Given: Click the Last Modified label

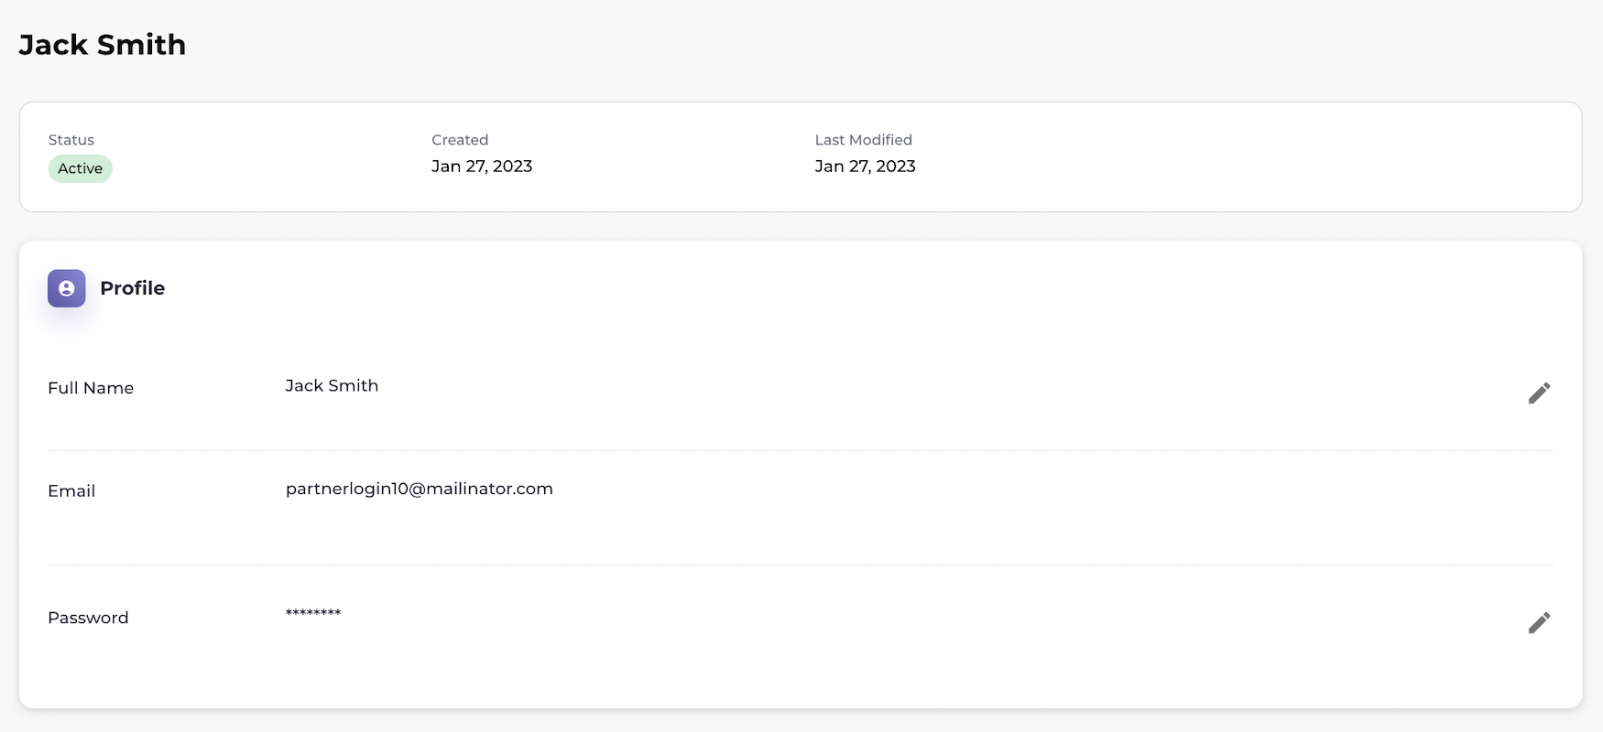Looking at the screenshot, I should [864, 140].
